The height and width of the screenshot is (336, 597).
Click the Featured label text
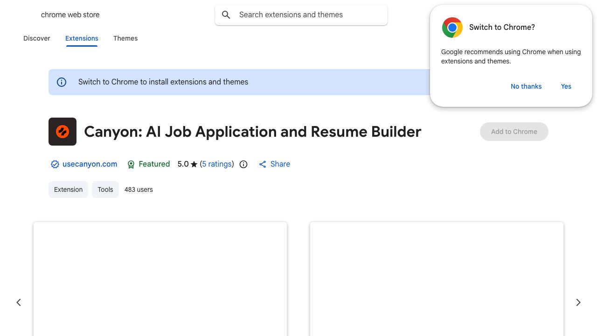pos(154,164)
